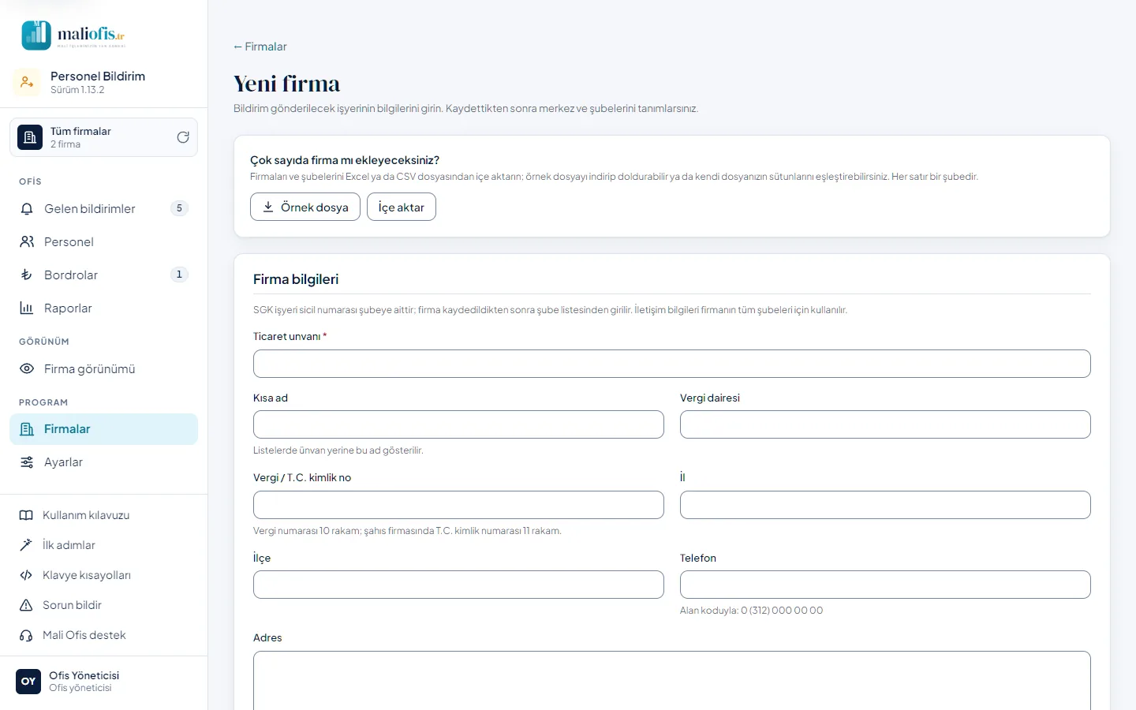
Task: Click the Sürüm 1.13.2 version text
Action: [77, 90]
